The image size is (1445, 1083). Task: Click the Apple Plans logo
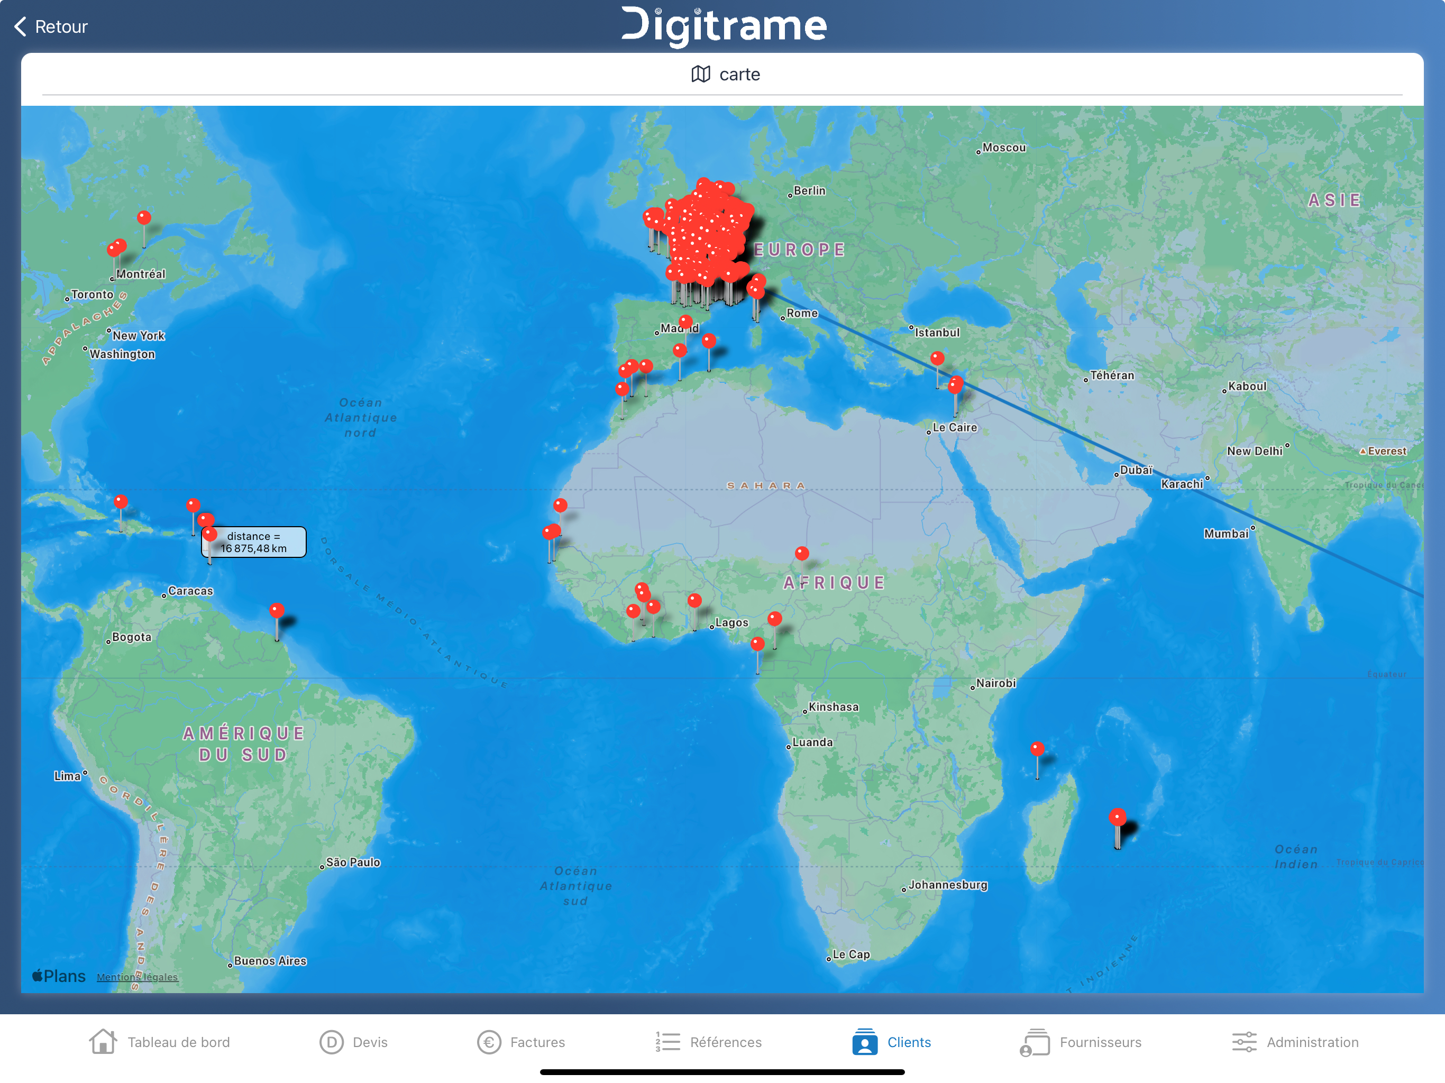pos(59,976)
